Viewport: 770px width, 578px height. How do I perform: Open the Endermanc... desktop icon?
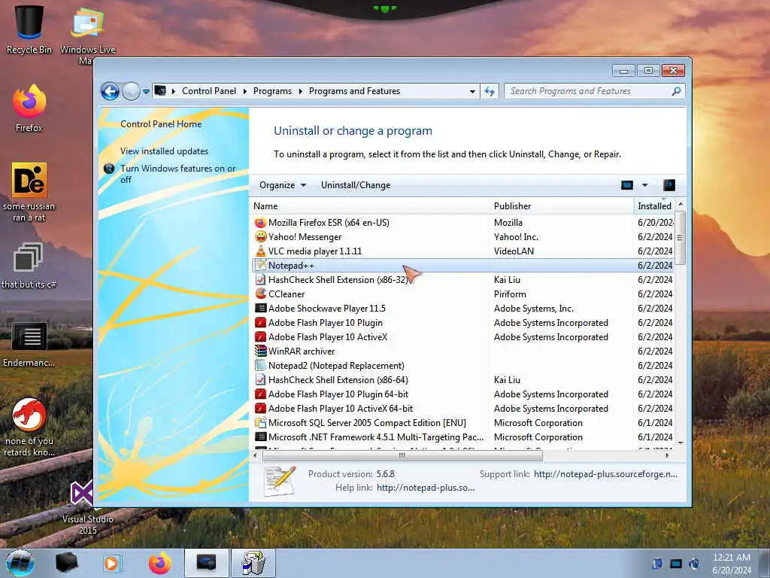tap(29, 345)
